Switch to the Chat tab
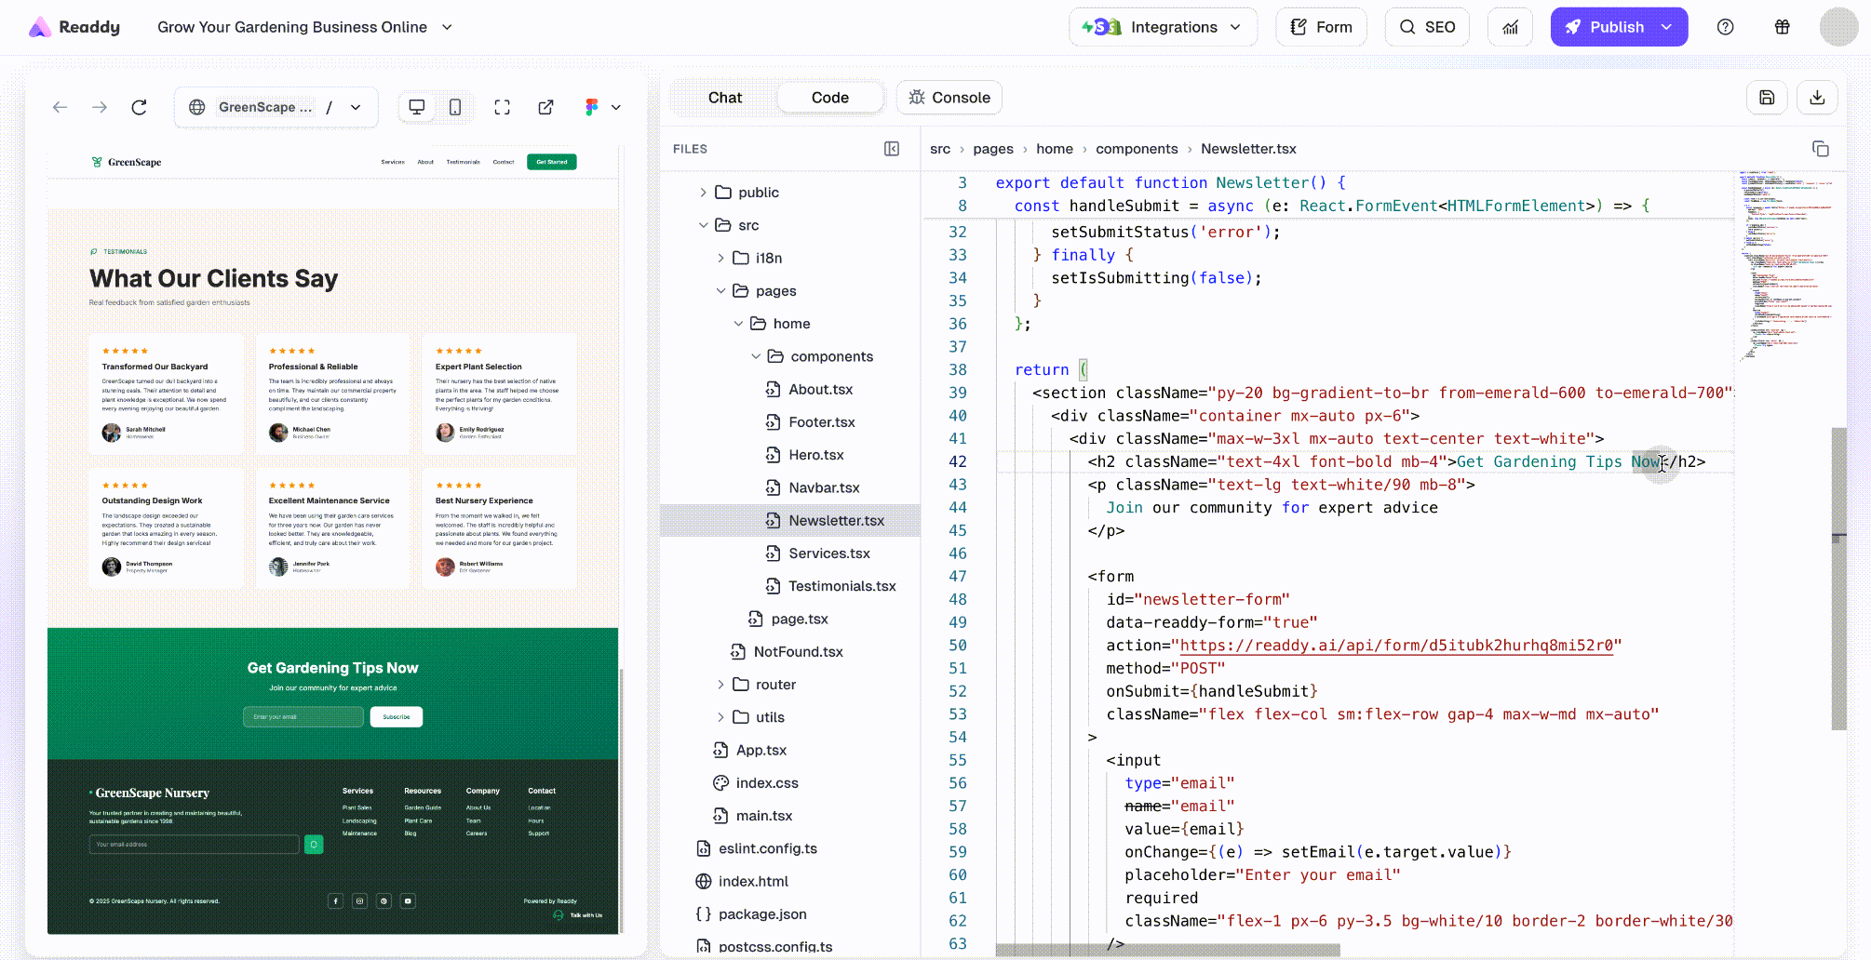Screen dimensions: 1871x960 coord(724,98)
